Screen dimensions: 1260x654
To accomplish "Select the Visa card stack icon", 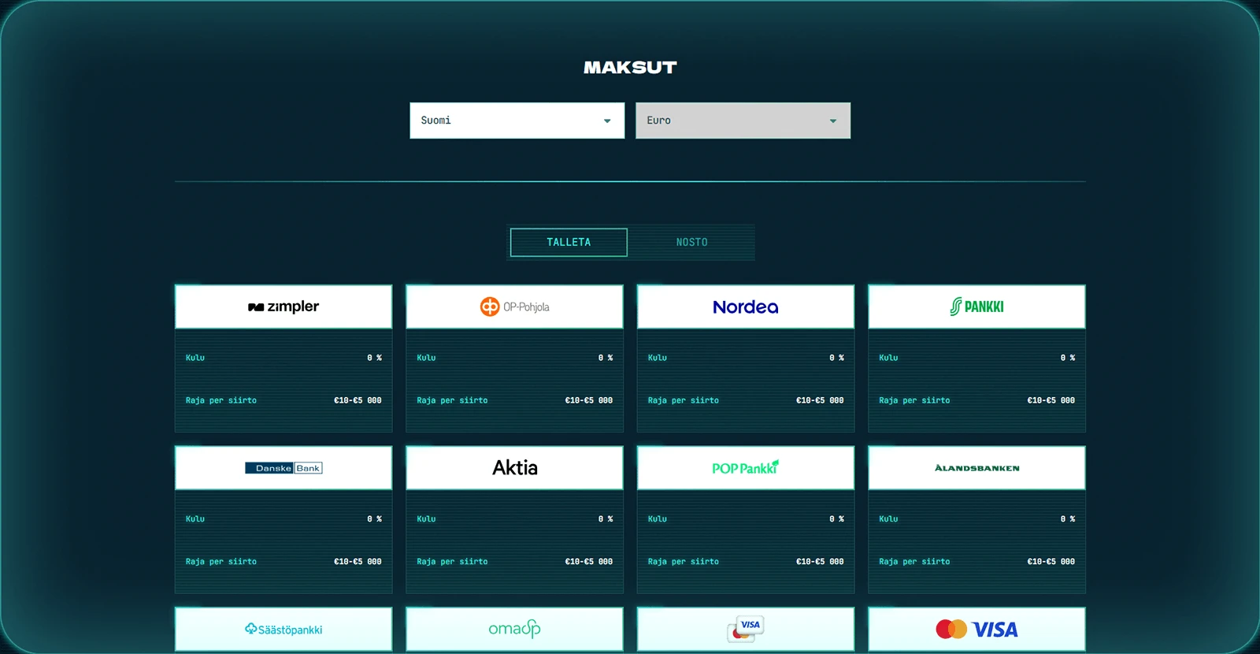I will (746, 629).
